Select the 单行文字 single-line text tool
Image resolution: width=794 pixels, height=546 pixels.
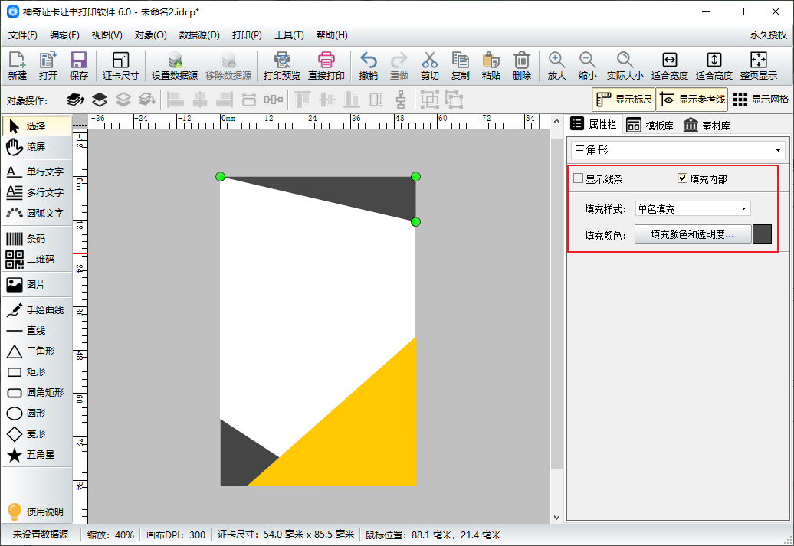pyautogui.click(x=37, y=172)
